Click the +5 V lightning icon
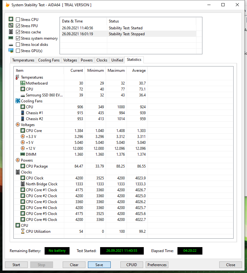 (x=23, y=142)
